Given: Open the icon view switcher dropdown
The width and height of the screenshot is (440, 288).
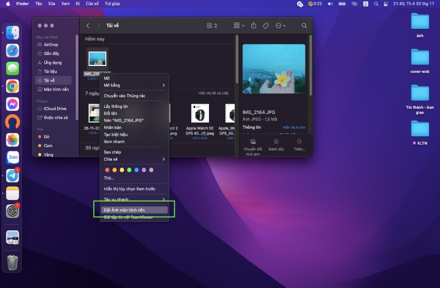Looking at the screenshot, I should point(212,26).
